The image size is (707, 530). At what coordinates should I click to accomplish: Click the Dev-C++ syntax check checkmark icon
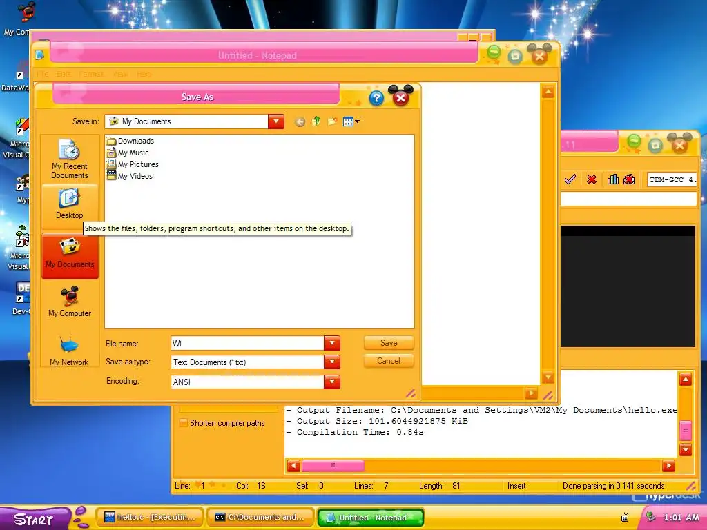click(570, 179)
